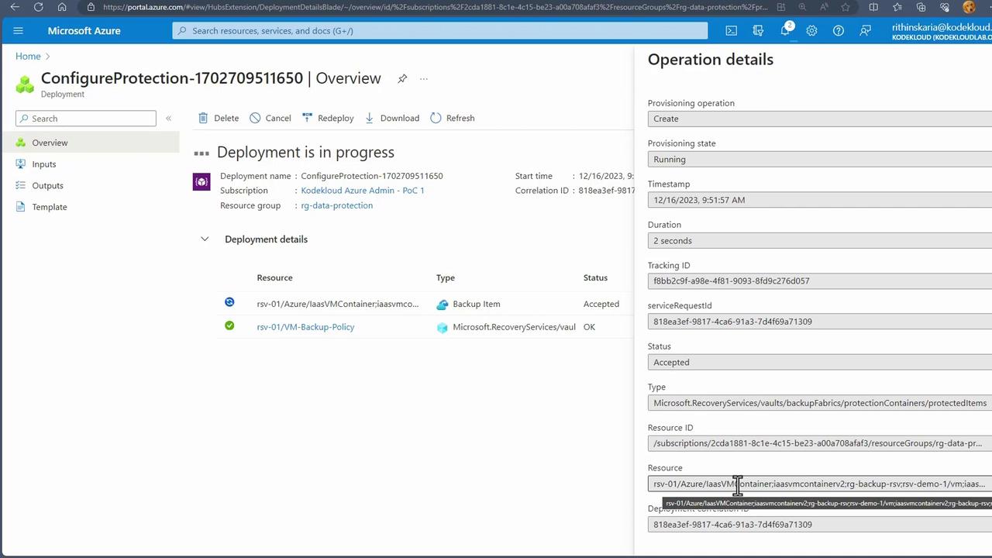
Task: Open the Help question mark menu
Action: [x=839, y=31]
